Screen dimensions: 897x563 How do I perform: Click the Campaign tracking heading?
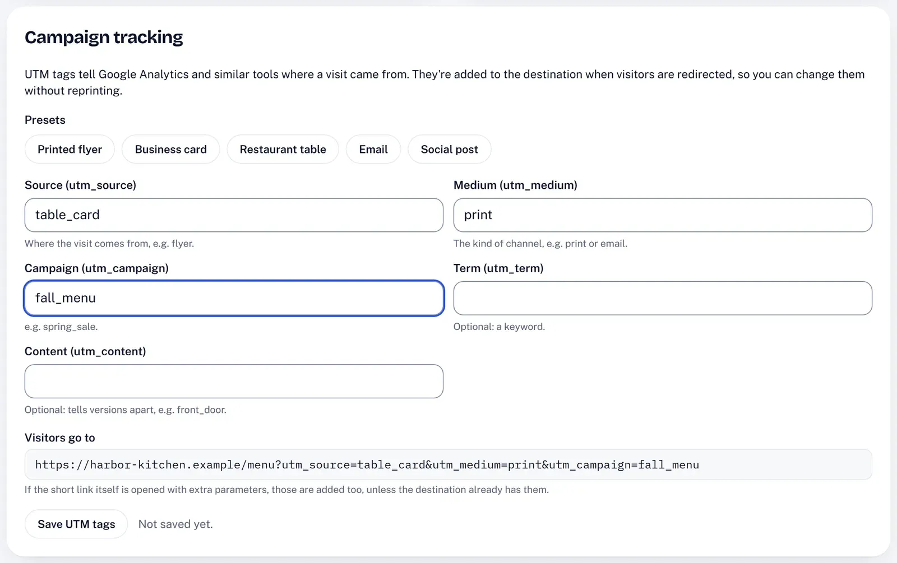[104, 37]
